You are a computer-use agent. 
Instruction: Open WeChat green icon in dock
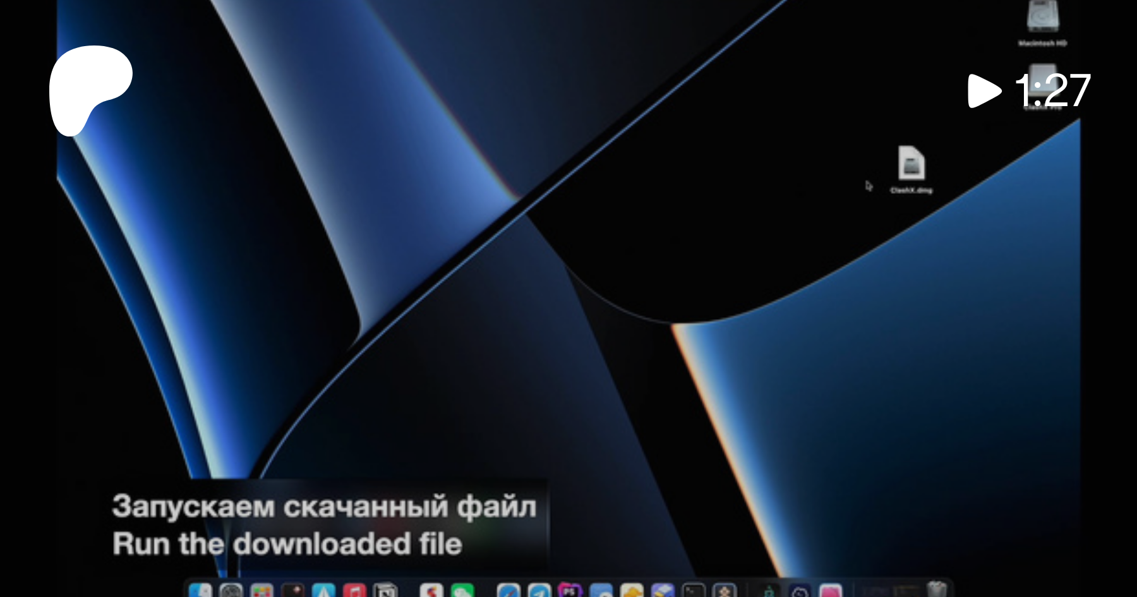463,591
